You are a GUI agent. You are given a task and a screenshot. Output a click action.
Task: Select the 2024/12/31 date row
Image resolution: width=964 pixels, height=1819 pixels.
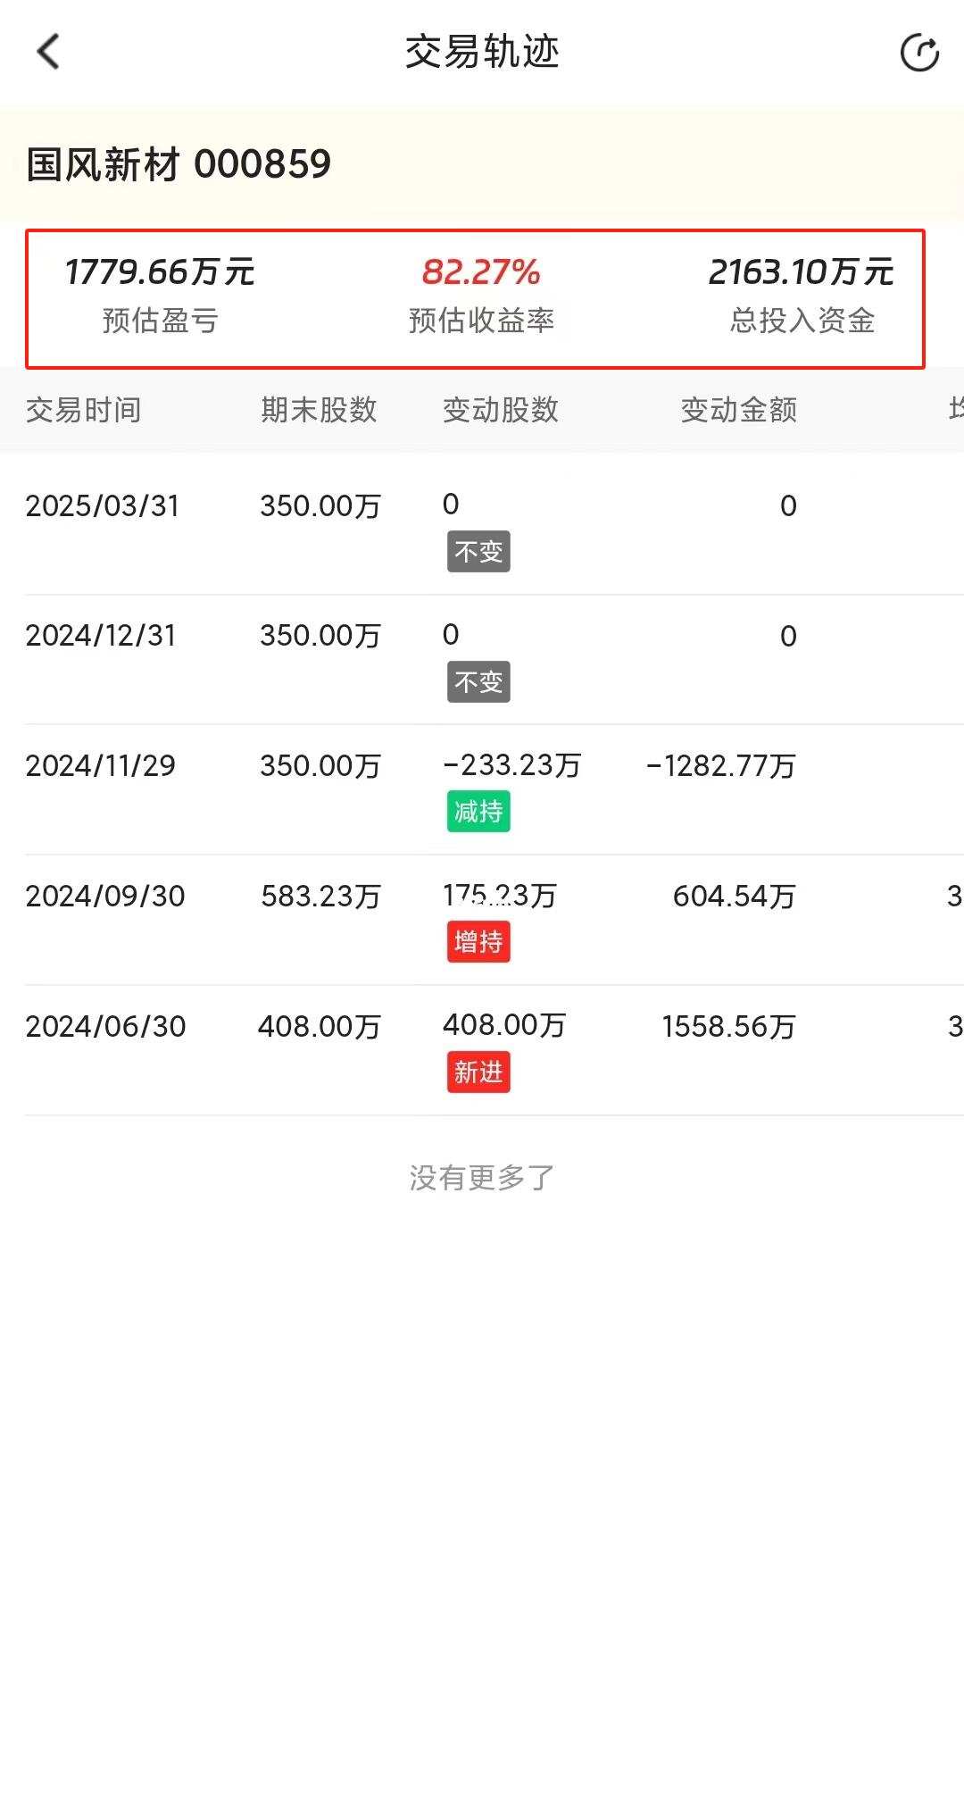(x=101, y=636)
